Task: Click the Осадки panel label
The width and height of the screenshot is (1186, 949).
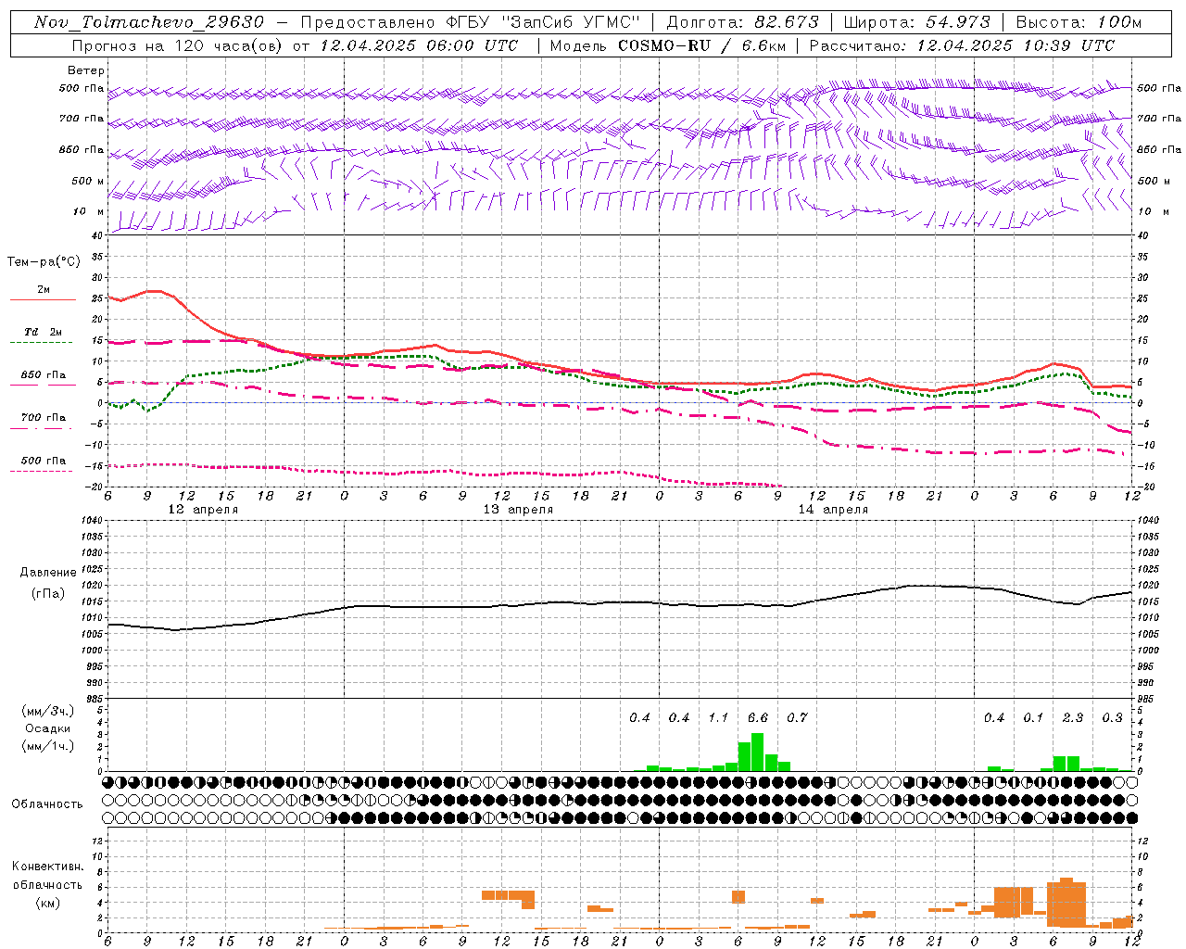Action: (x=48, y=728)
